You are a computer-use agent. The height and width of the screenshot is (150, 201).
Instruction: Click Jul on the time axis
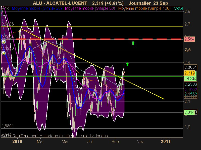coord(90,141)
